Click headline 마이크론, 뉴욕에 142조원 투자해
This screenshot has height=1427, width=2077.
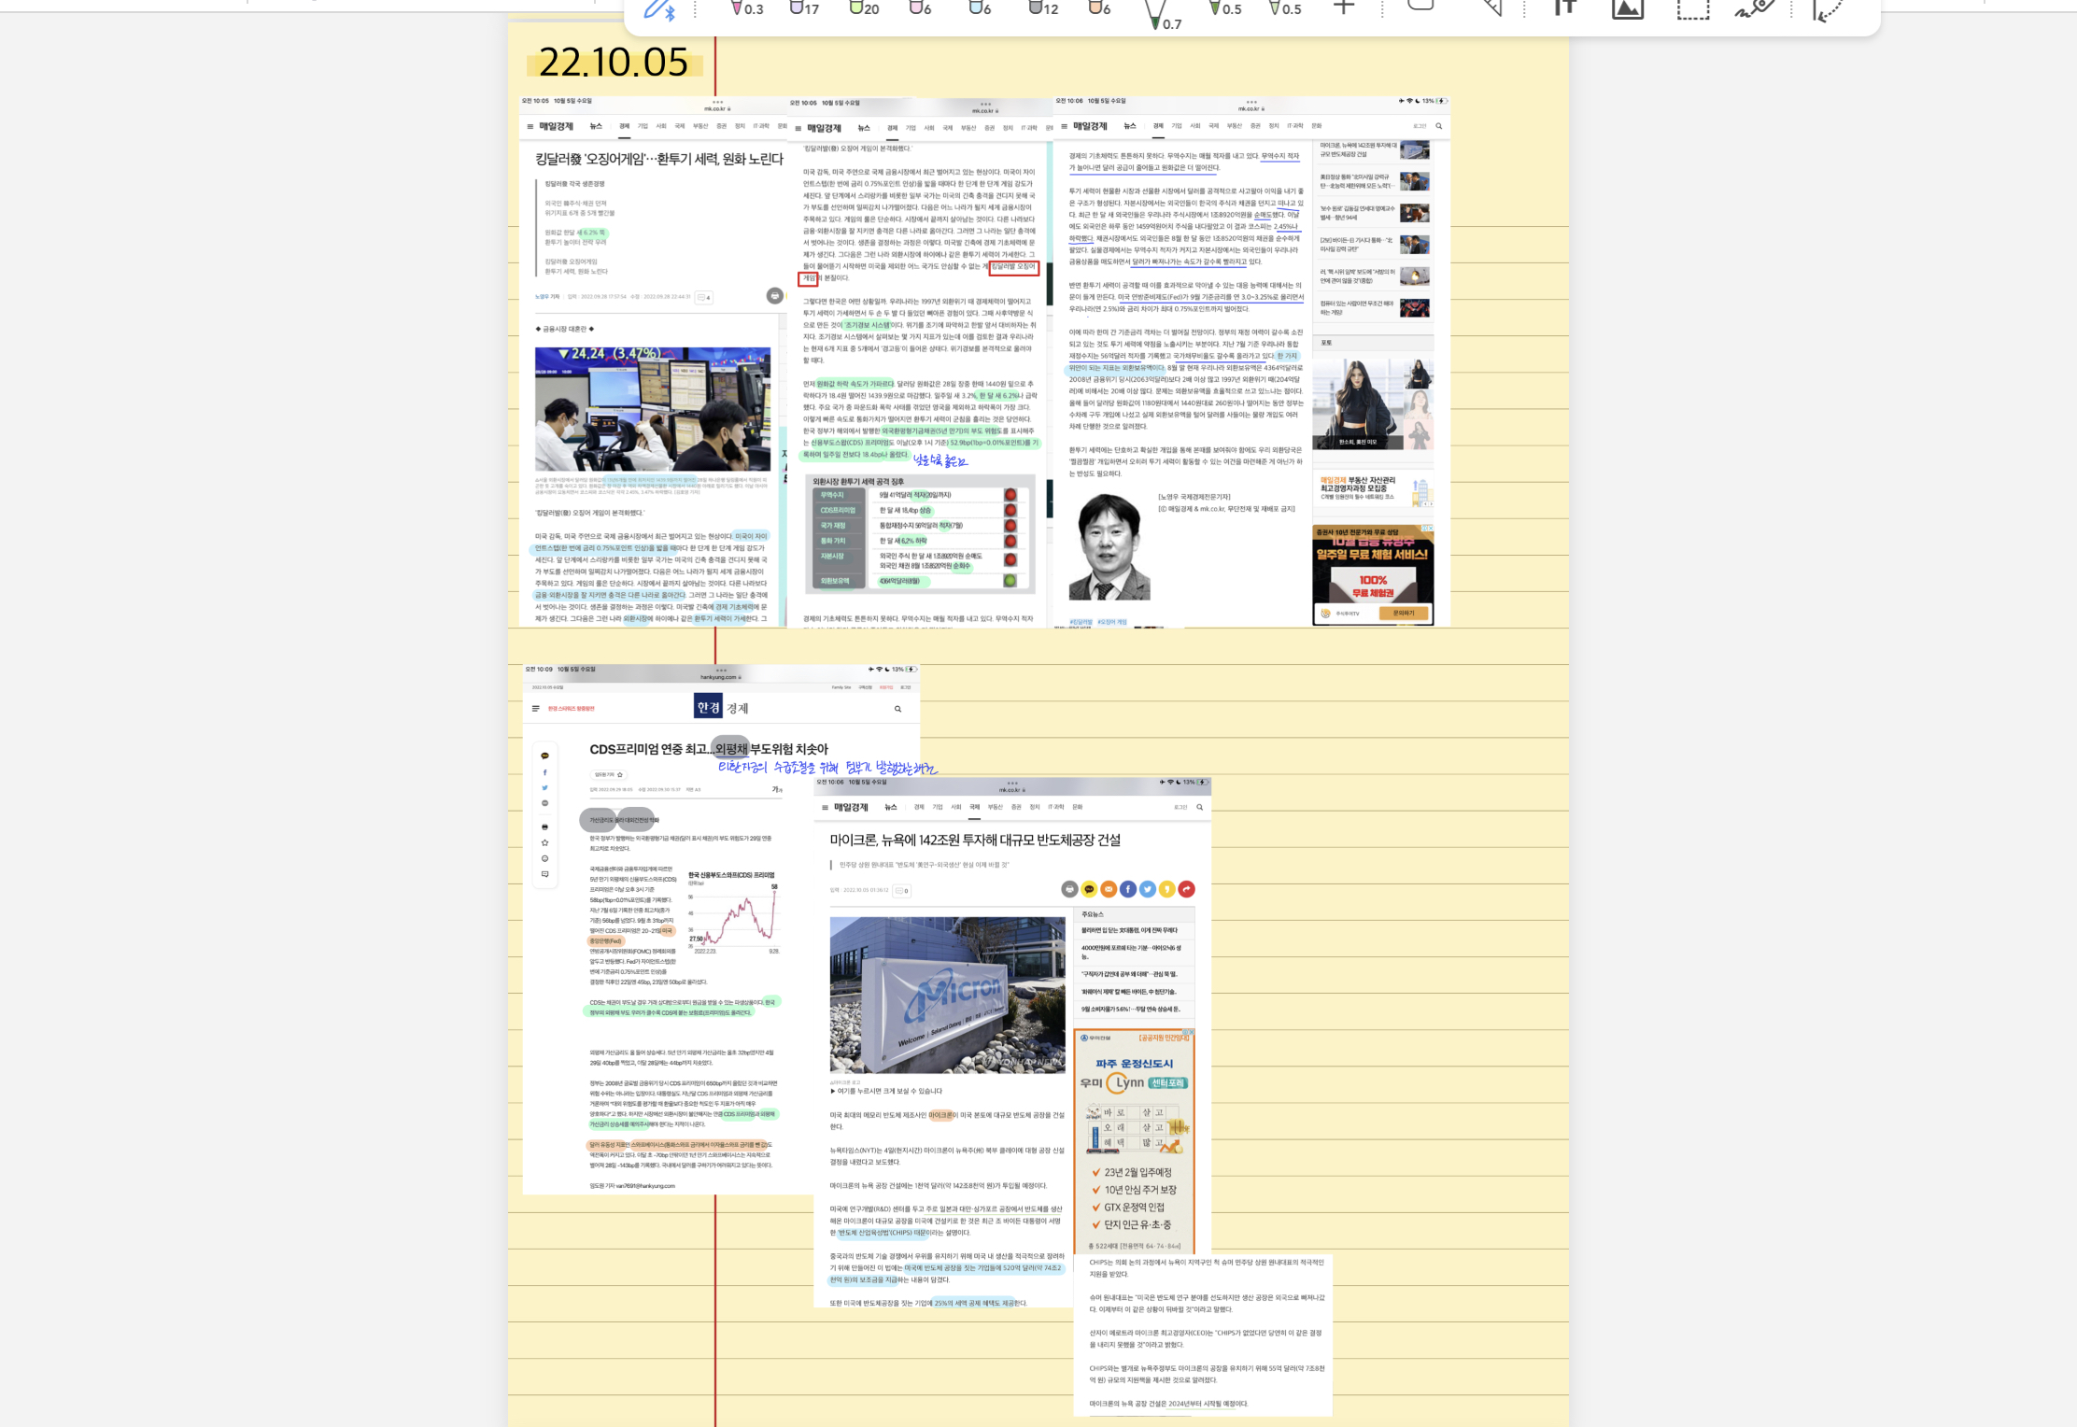975,840
